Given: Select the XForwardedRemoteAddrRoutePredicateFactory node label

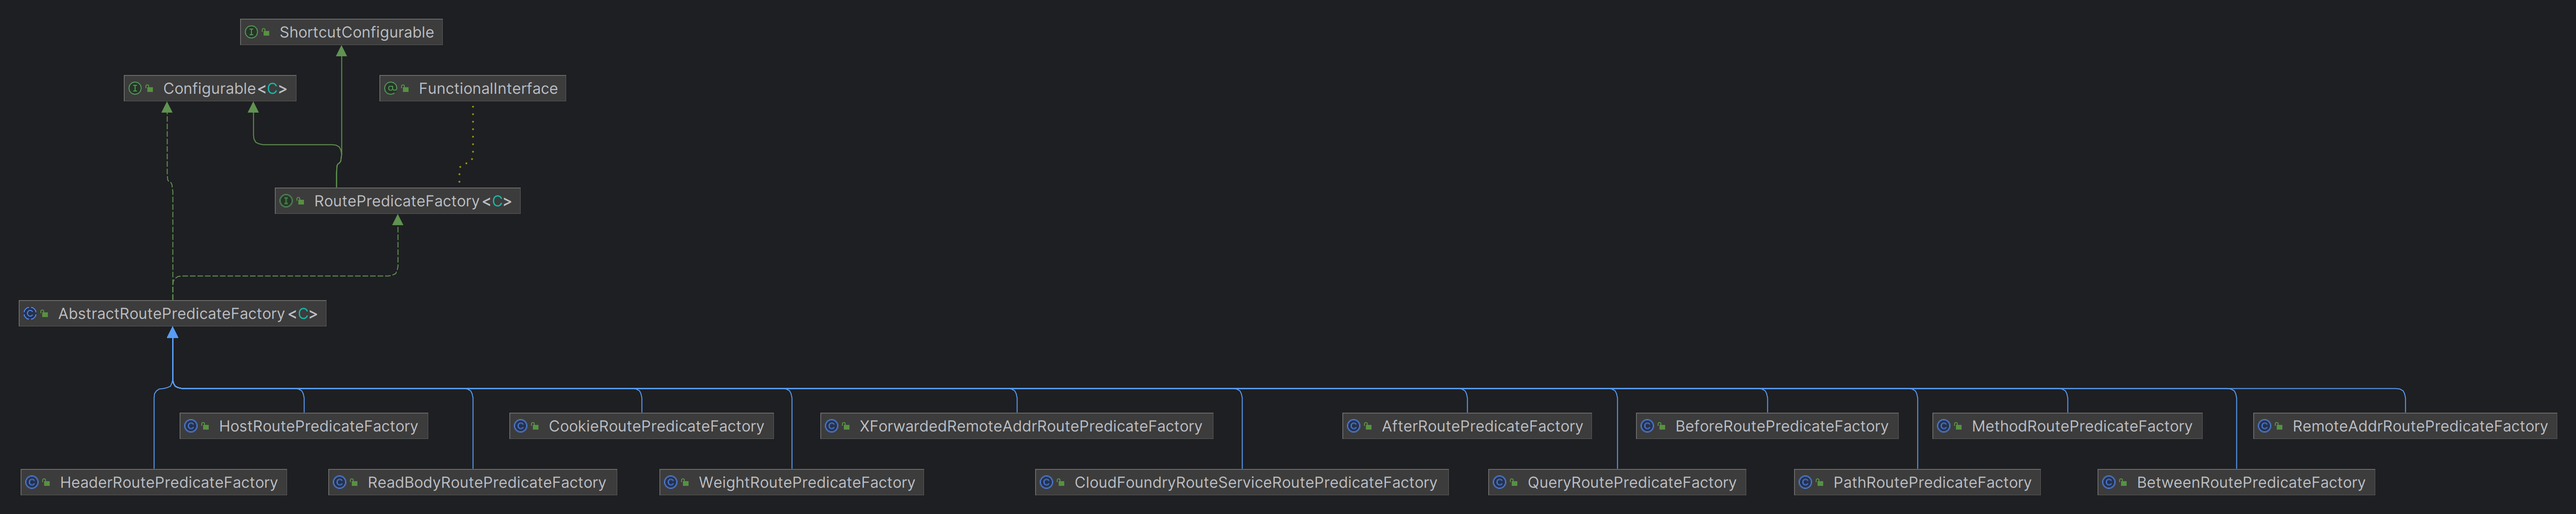Looking at the screenshot, I should (x=1031, y=426).
